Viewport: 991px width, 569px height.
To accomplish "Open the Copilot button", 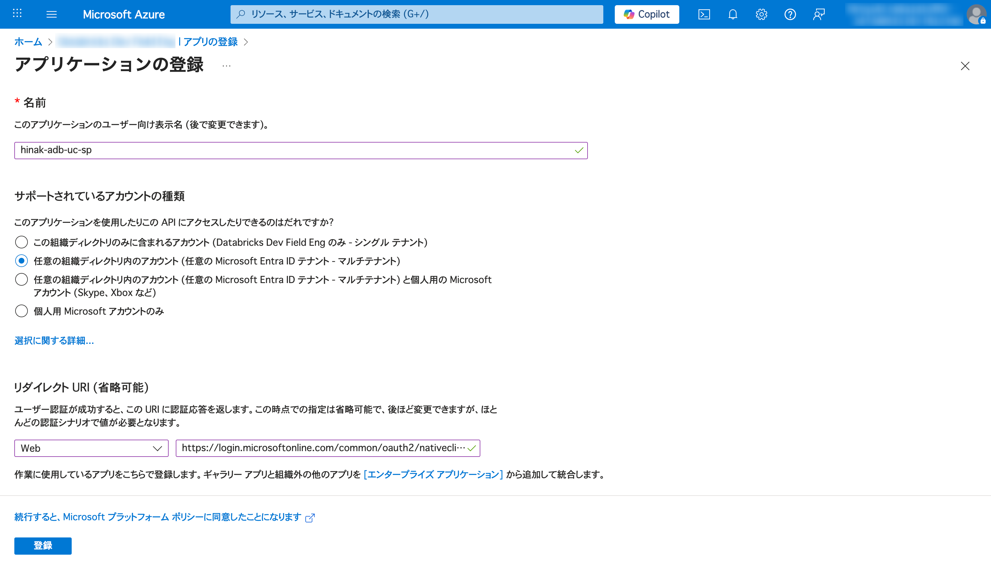I will point(647,14).
